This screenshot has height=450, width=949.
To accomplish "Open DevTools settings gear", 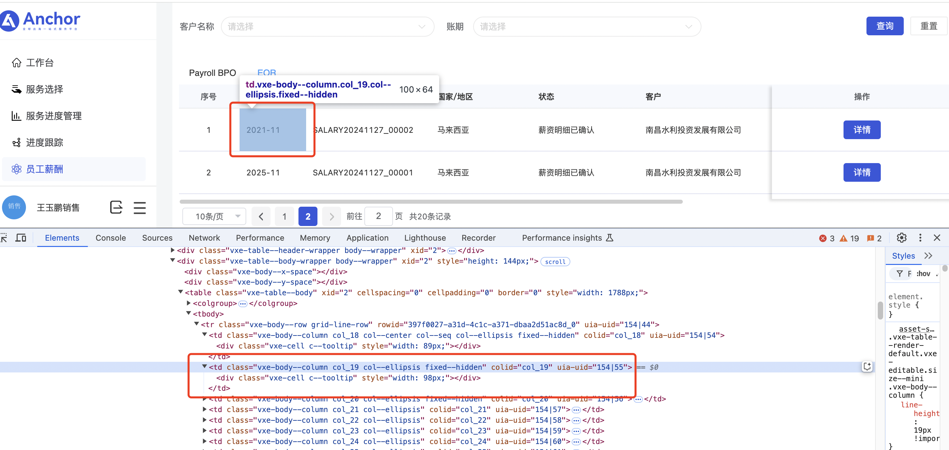I will pos(901,238).
